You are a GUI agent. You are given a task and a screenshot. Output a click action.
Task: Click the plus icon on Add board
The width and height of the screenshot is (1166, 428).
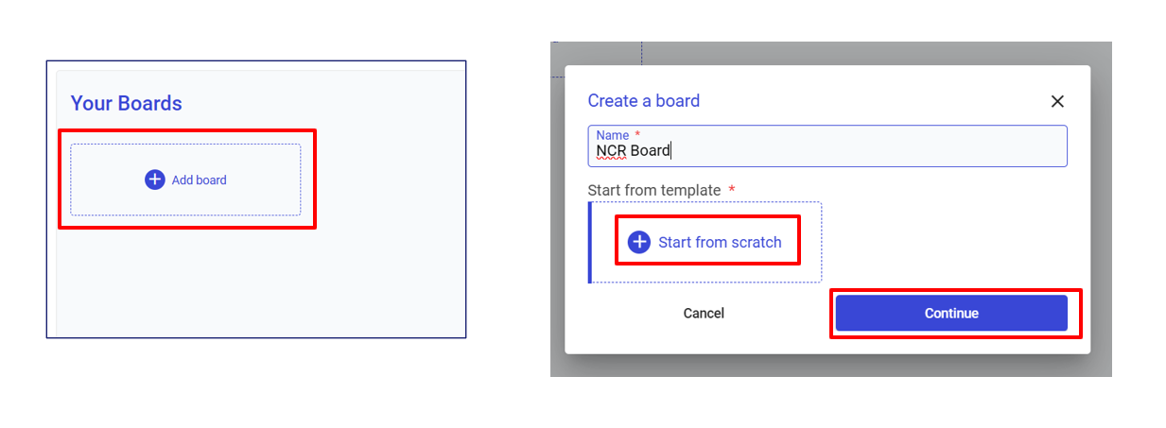[155, 180]
